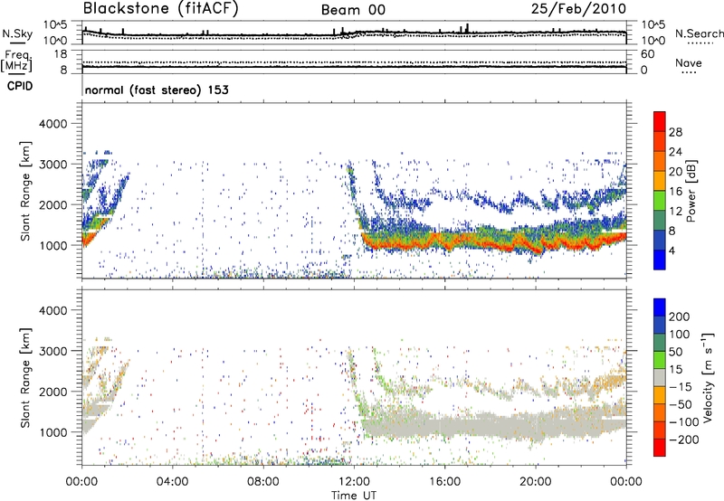Click the '-200' Velocity colorbar tick label
Screen dimensions: 724x501
[x=684, y=440]
